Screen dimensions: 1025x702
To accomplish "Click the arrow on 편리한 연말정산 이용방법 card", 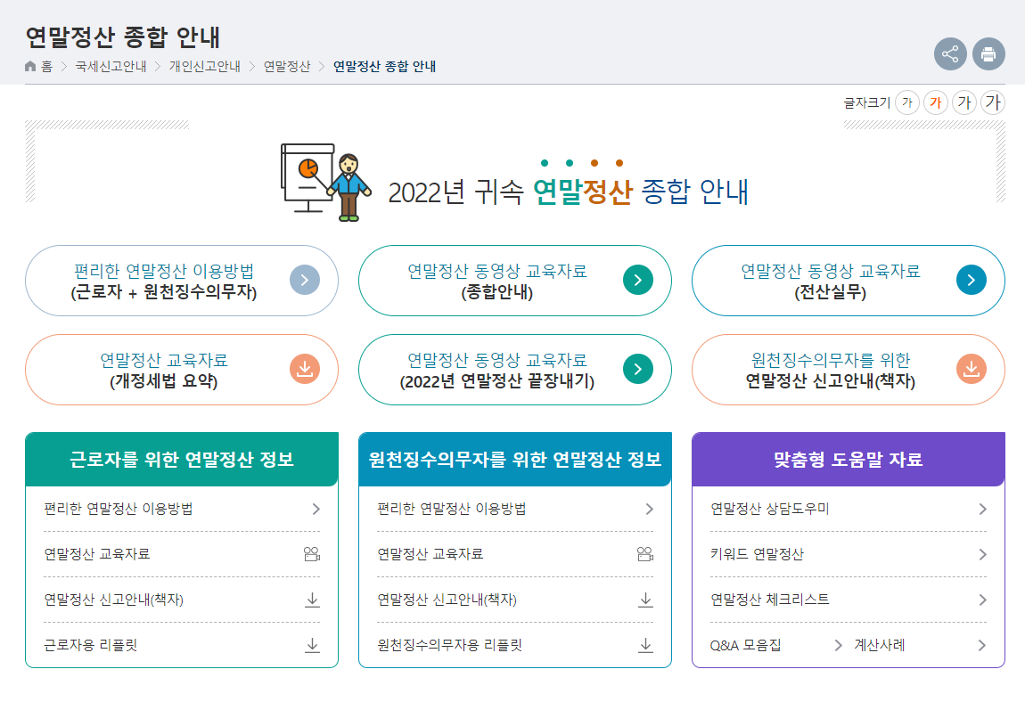I will pyautogui.click(x=304, y=280).
